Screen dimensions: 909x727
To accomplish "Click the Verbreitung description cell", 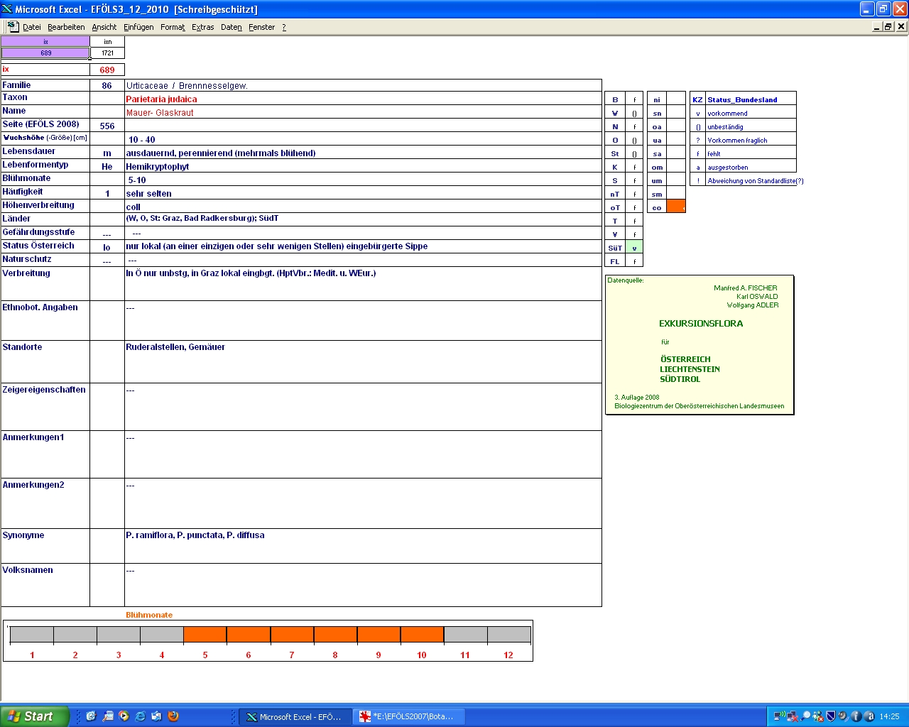I will (363, 283).
